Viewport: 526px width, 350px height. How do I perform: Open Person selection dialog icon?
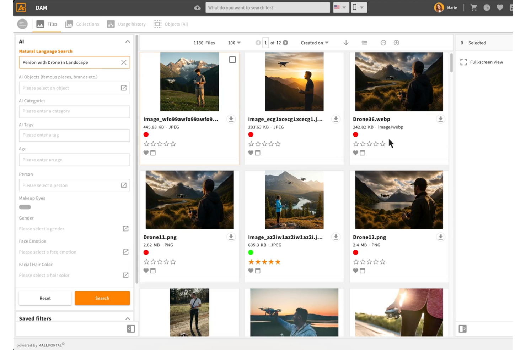click(x=124, y=185)
